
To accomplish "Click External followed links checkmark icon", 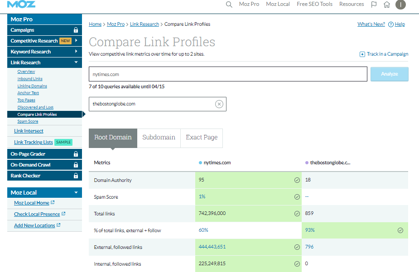I will coord(297,247).
